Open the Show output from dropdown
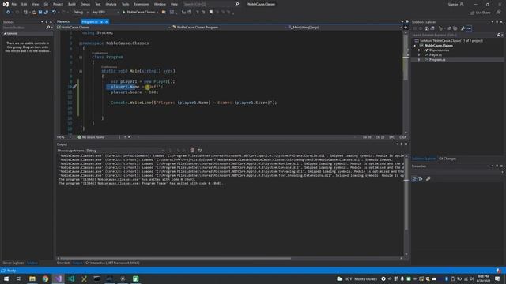This screenshot has width=506, height=284. click(x=125, y=151)
